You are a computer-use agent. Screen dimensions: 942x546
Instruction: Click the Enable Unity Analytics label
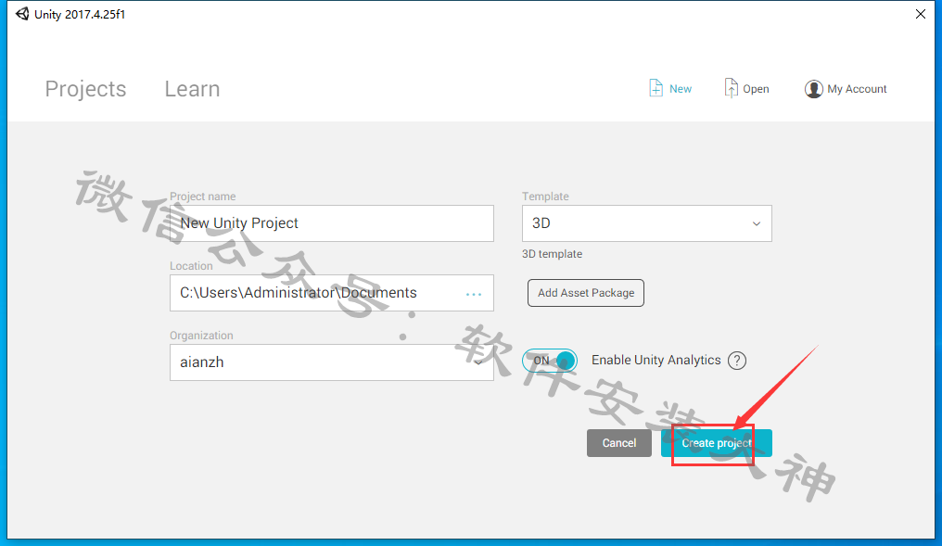tap(656, 360)
